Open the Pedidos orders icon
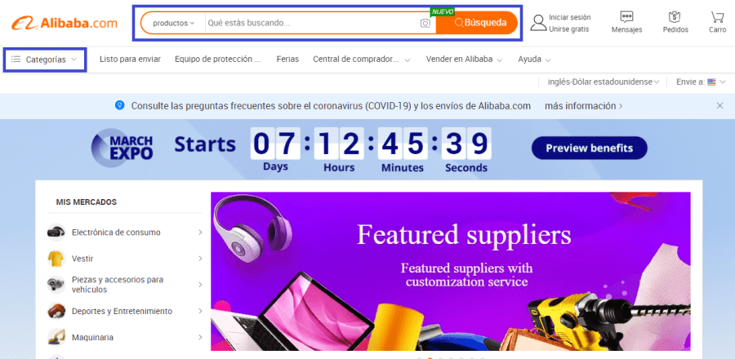 [675, 17]
